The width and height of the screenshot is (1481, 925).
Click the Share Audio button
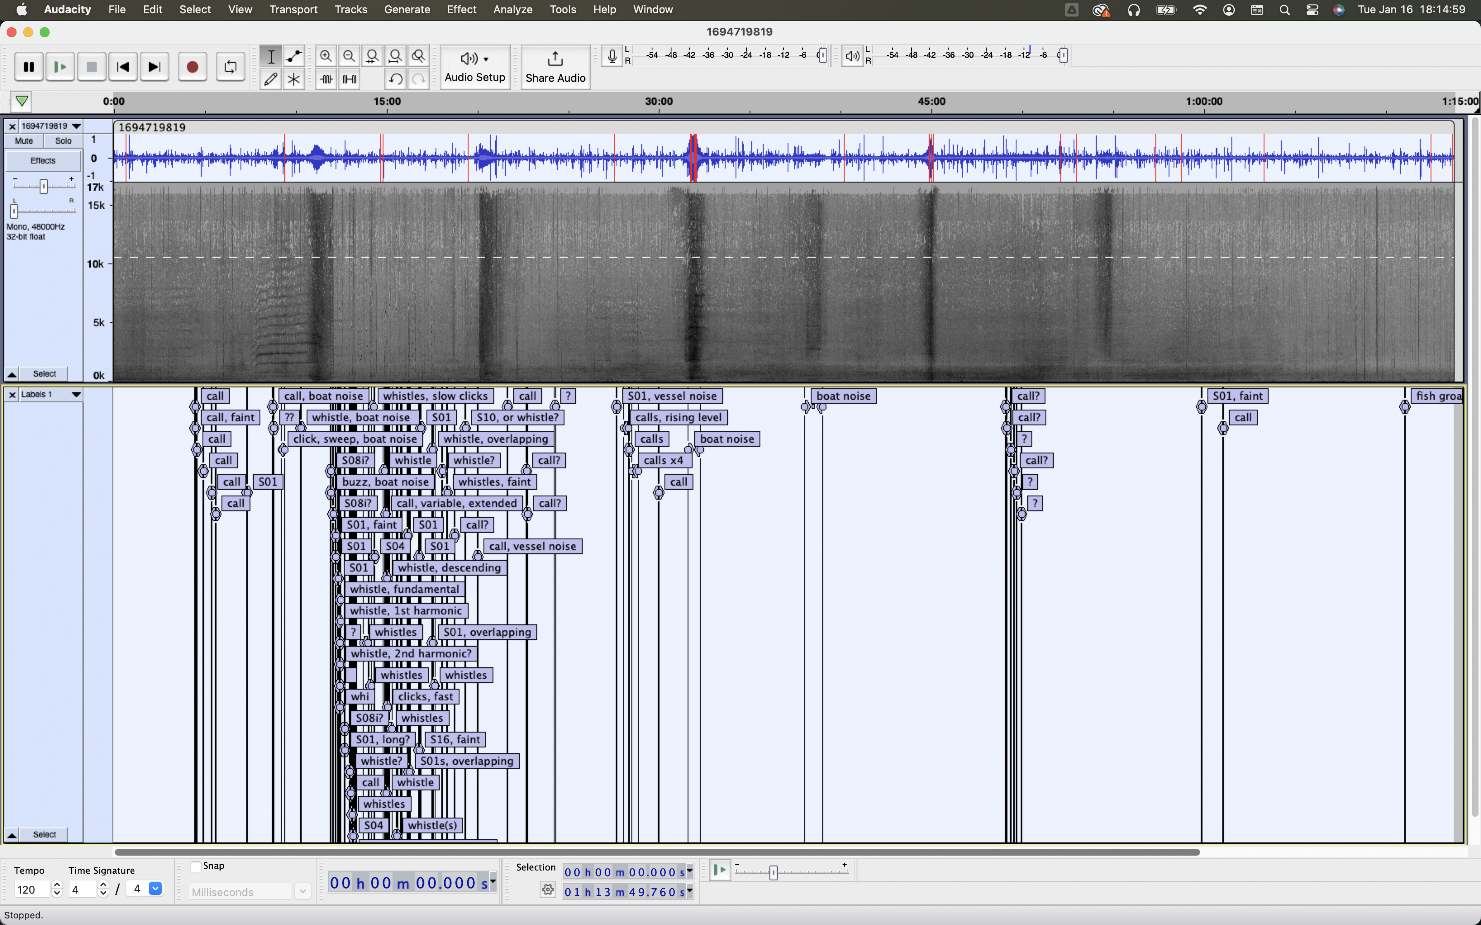point(555,66)
